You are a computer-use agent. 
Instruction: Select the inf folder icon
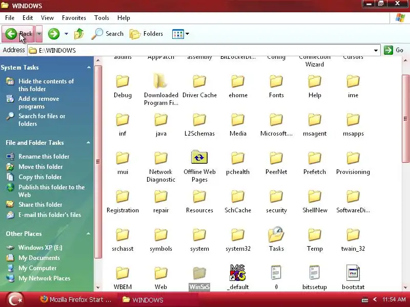point(122,120)
